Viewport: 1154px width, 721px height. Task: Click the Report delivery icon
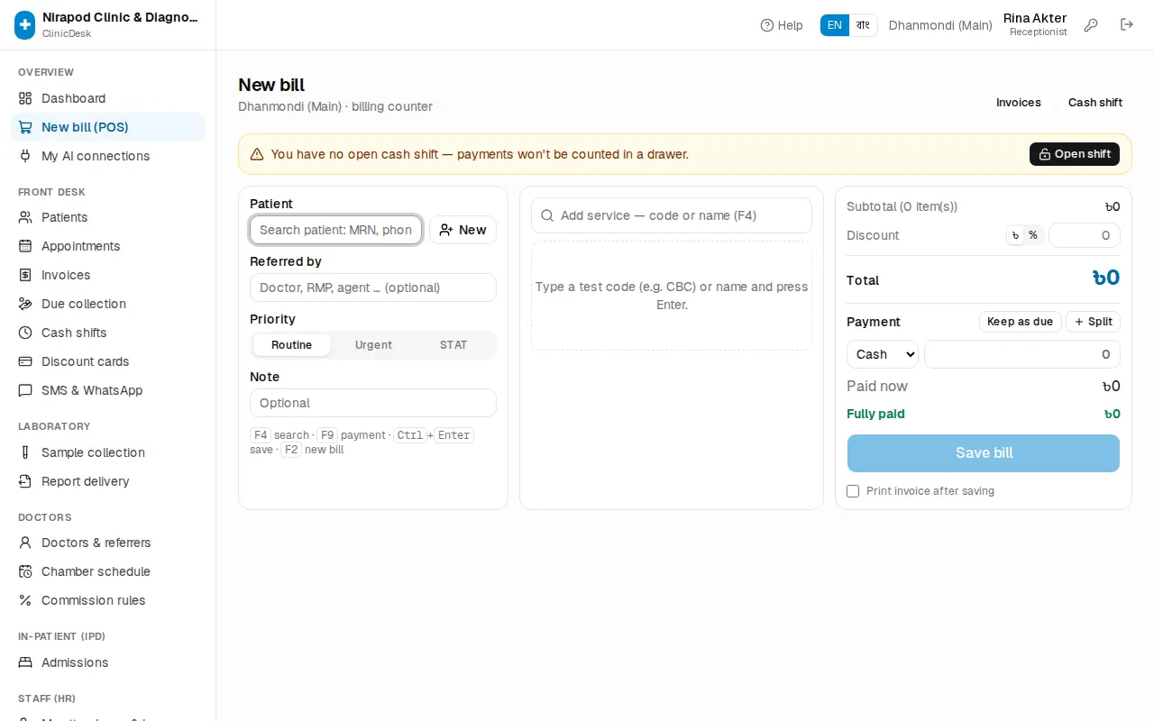[x=25, y=481]
